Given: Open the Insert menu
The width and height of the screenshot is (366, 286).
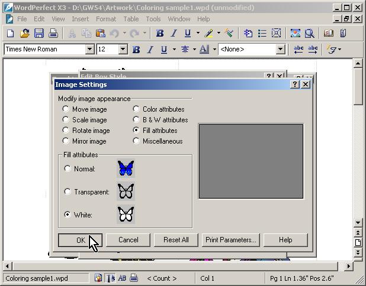Looking at the screenshot, I should (x=81, y=19).
